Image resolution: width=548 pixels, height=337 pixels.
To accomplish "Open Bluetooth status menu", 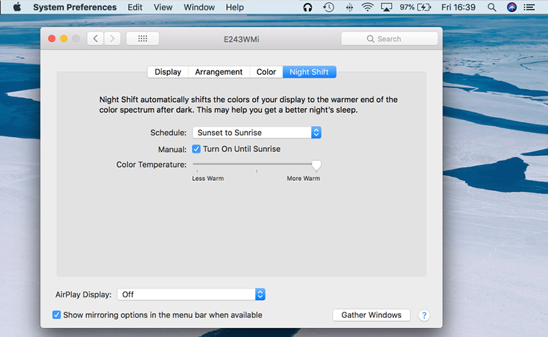I will tap(349, 8).
